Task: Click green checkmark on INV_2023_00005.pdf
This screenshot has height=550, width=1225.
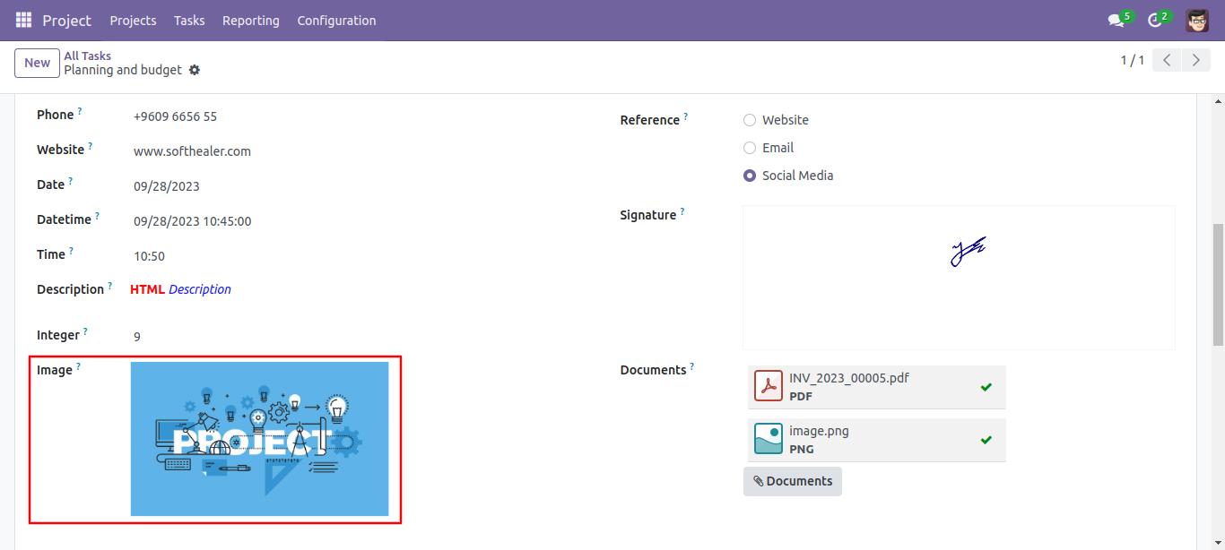Action: click(x=986, y=387)
